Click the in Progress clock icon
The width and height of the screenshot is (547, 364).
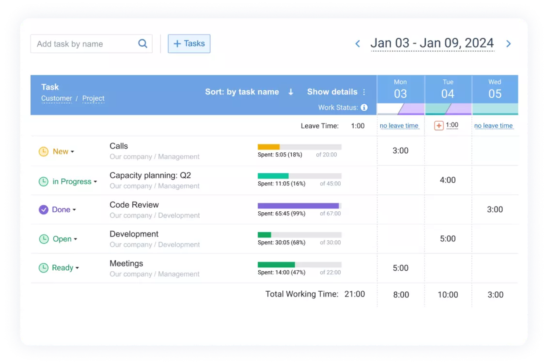(43, 181)
